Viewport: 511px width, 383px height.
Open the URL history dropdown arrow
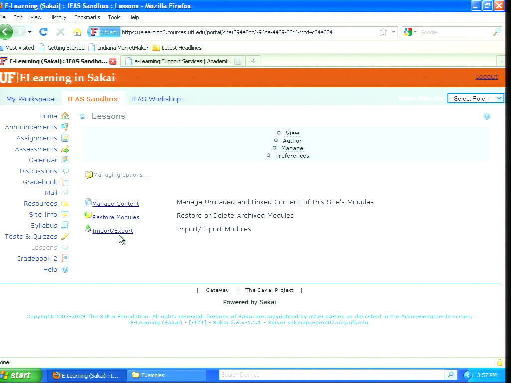393,32
